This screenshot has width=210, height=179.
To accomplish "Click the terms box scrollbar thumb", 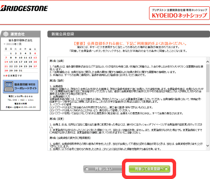I will click(207, 78).
